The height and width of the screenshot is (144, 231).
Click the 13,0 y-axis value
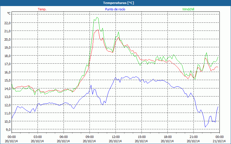8,97
